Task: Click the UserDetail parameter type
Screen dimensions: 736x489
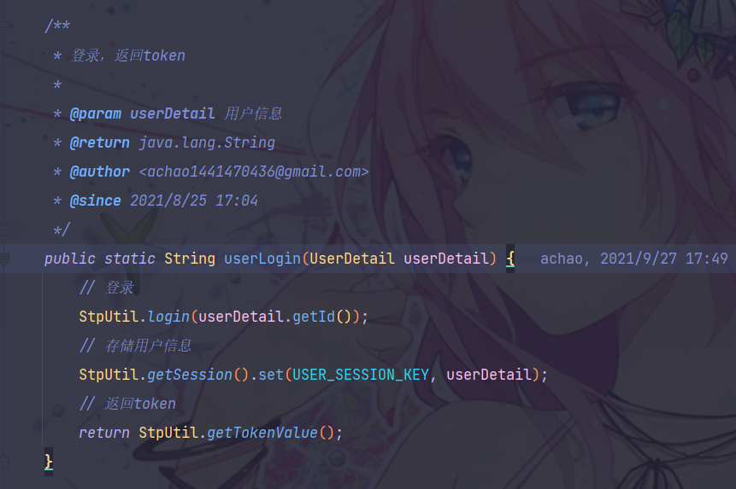Action: [x=351, y=259]
